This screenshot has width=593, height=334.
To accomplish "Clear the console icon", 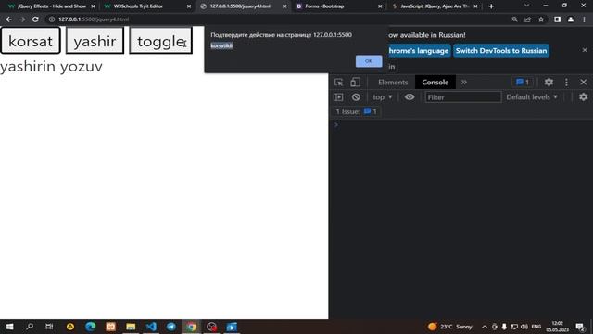I will click(x=356, y=97).
